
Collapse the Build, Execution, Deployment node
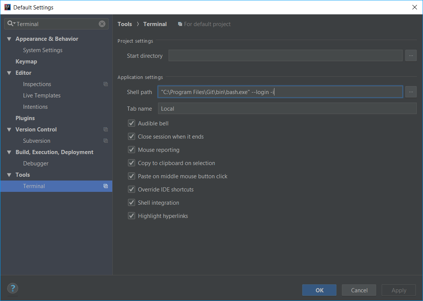9,152
